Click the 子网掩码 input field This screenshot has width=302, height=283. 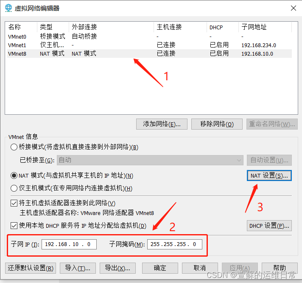(175, 244)
